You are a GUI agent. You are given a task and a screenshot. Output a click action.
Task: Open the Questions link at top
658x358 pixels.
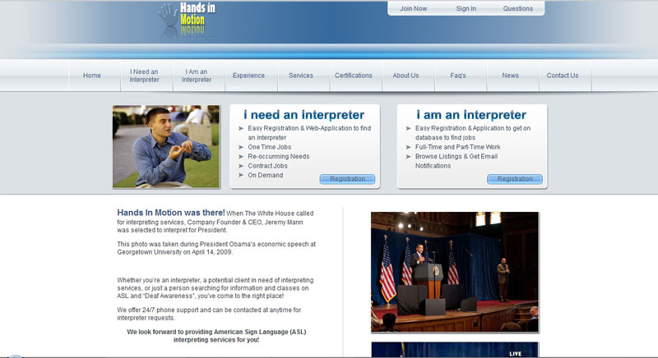click(x=517, y=9)
